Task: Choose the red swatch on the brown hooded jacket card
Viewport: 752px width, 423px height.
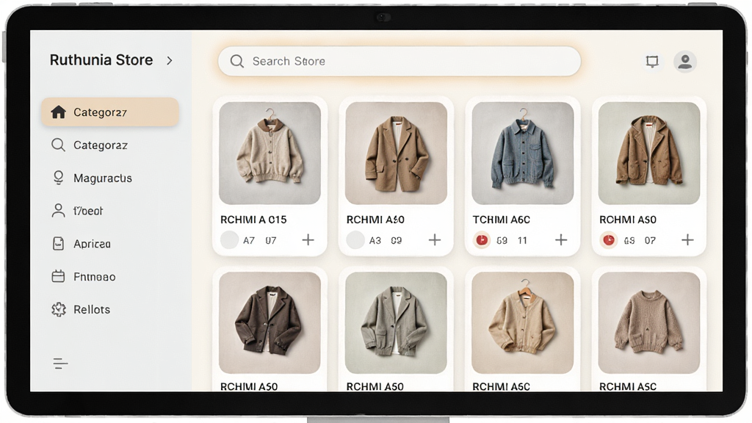Action: tap(609, 240)
